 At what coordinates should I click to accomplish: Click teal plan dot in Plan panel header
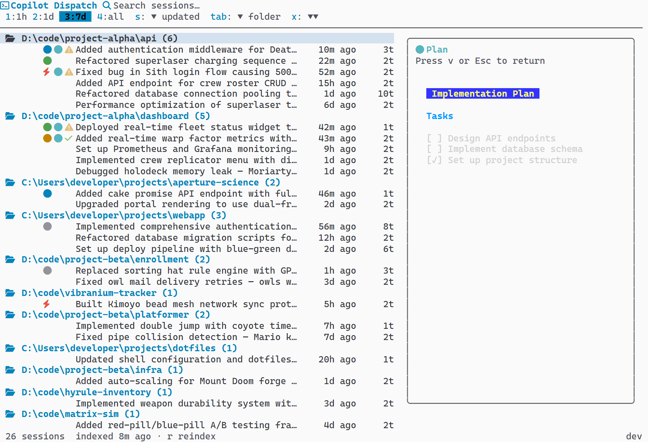420,50
